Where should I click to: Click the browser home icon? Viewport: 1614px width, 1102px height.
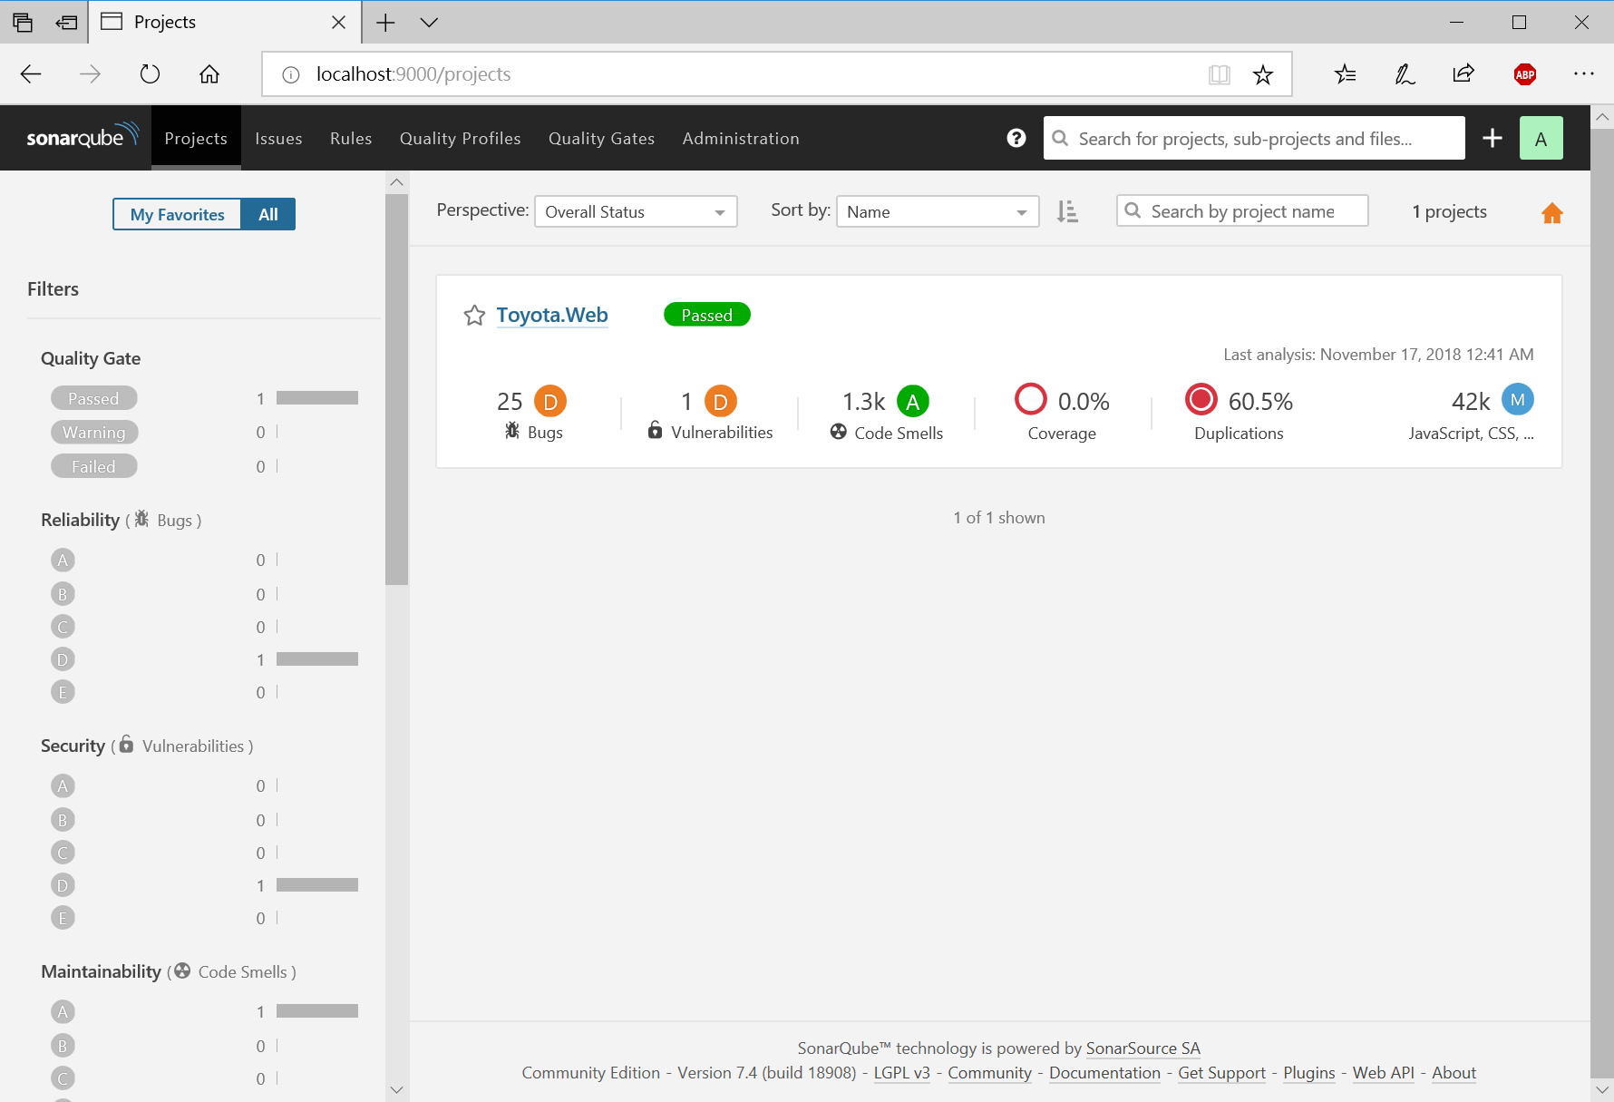[x=209, y=74]
